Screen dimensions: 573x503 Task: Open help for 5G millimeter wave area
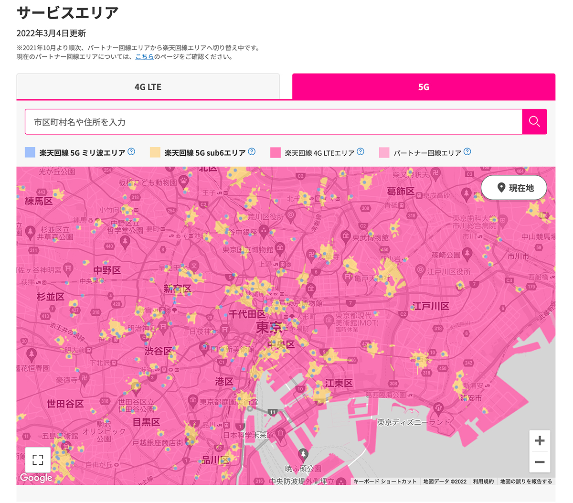pos(131,152)
